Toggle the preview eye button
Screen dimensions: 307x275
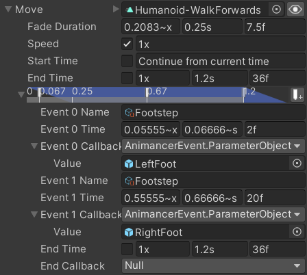point(295,10)
